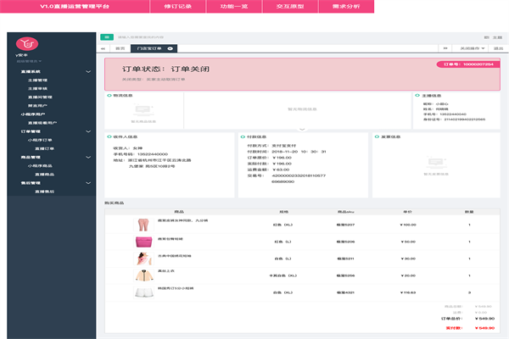The image size is (509, 339).
Task: Click the 订单状态: 订单关闭 heading
Action: pyautogui.click(x=165, y=69)
